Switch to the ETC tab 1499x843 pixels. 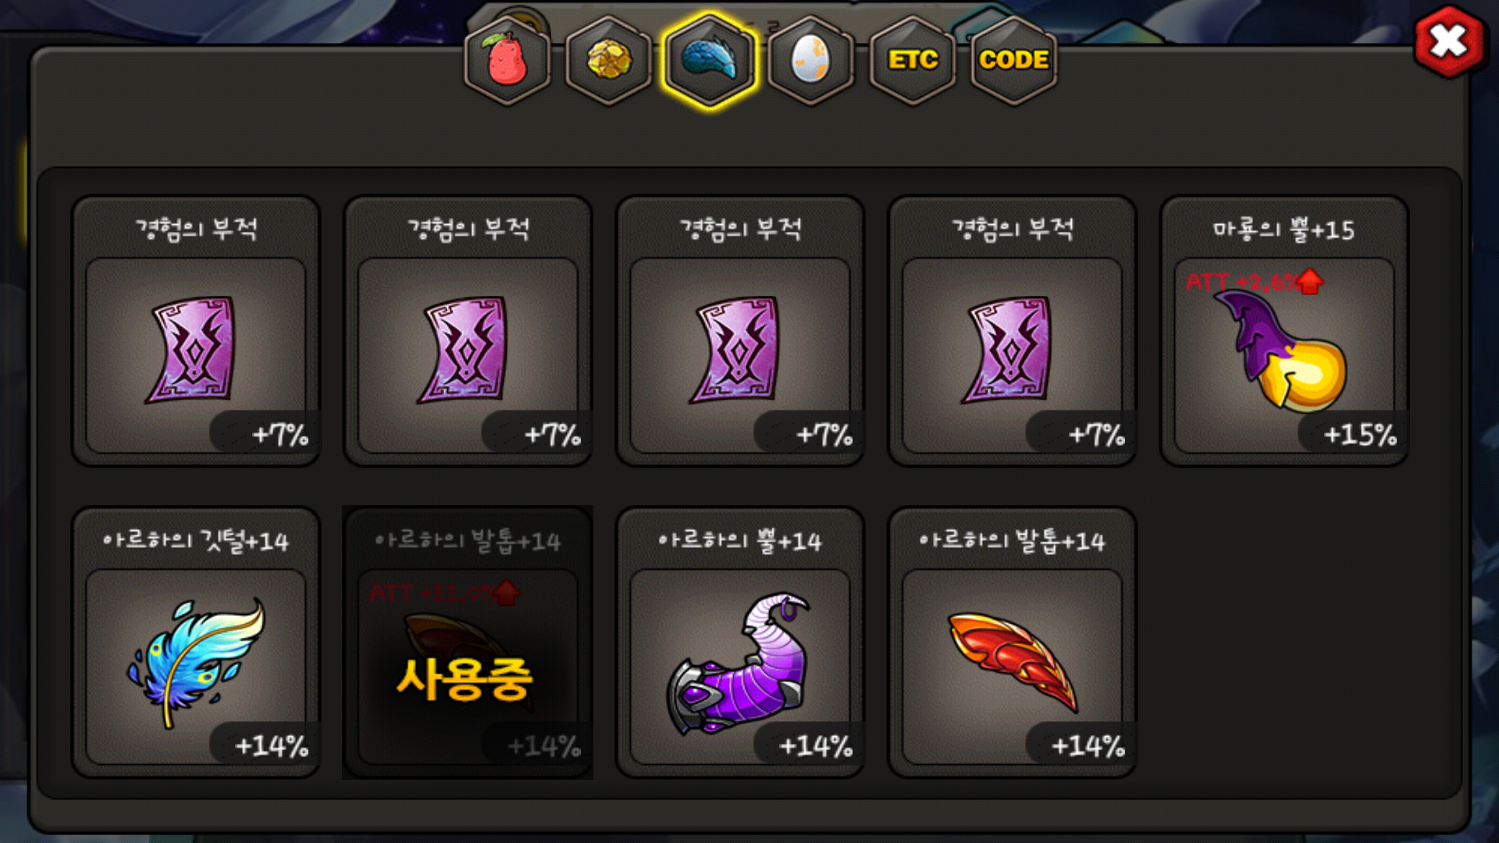pos(913,60)
